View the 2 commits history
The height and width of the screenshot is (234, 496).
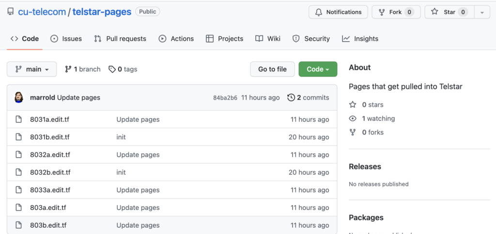coord(308,98)
